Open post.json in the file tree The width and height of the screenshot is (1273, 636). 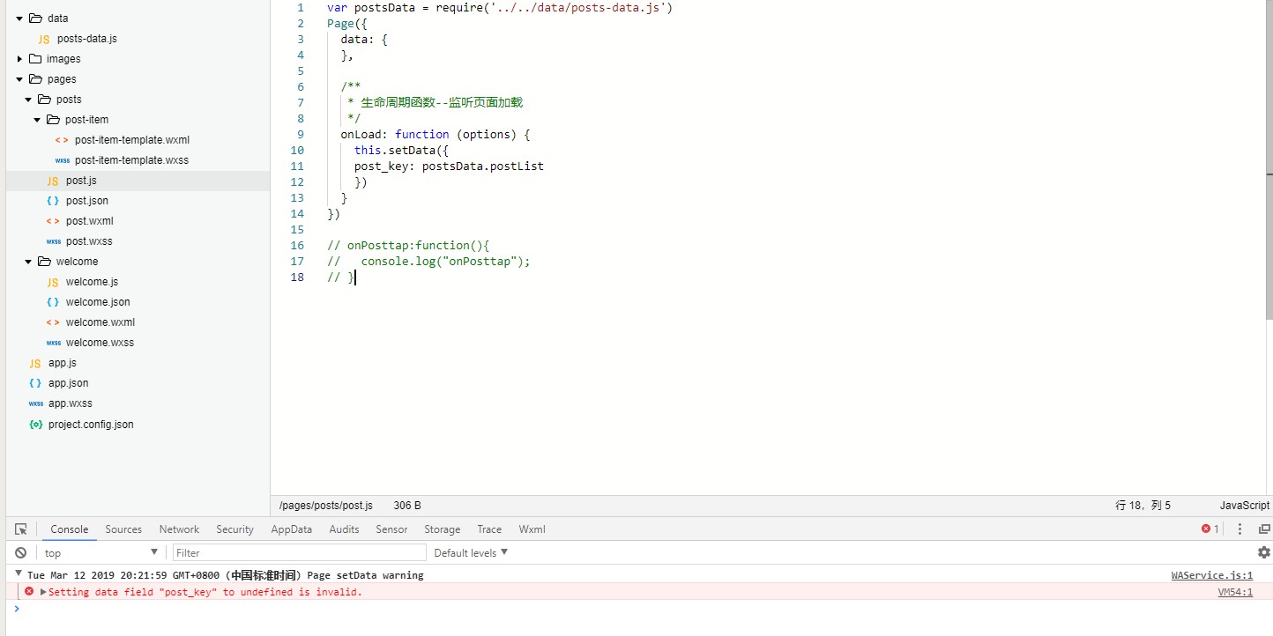click(x=87, y=201)
